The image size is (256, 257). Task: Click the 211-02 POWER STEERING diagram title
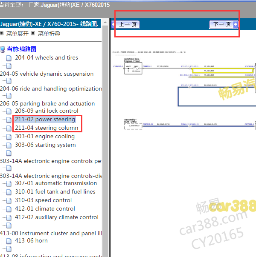click(149, 52)
